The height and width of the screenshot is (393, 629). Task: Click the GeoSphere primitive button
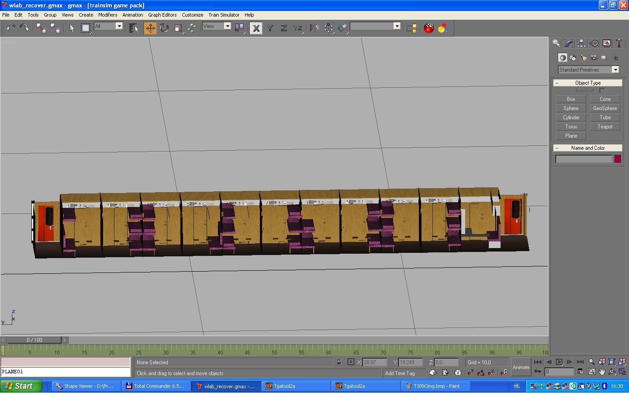(x=605, y=108)
